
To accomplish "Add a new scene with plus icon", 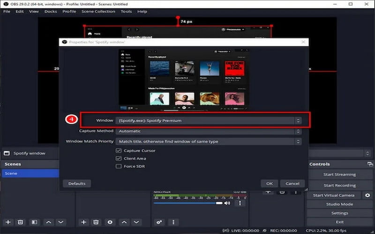I will point(7,222).
